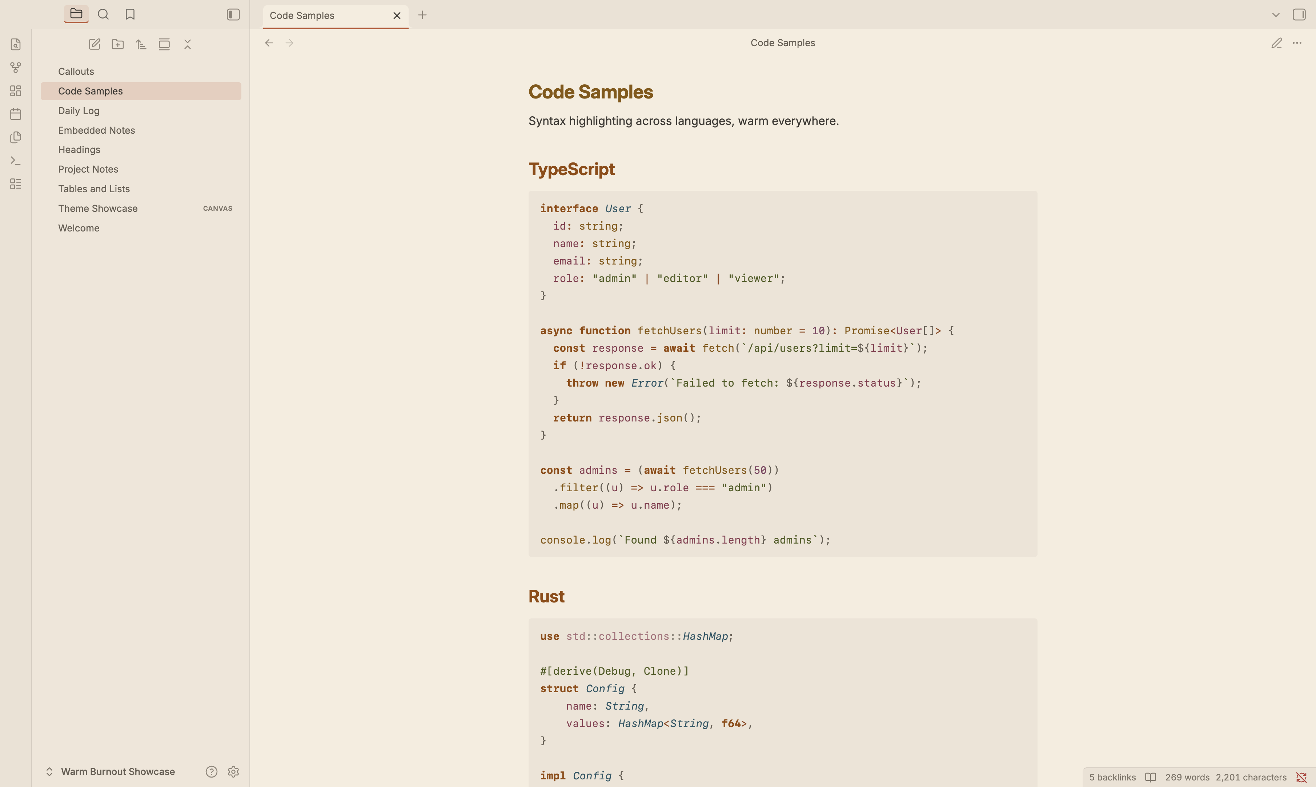Collapse all folders icon
Viewport: 1316px width, 787px height.
[188, 44]
